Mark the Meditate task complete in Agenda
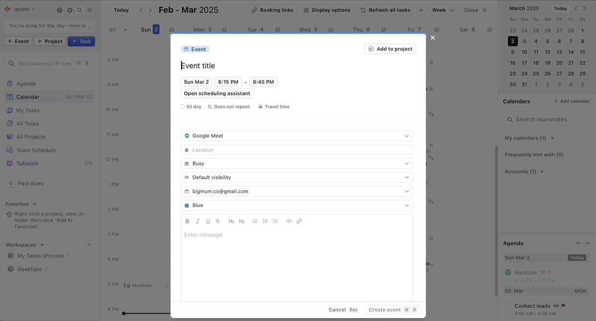 click(x=508, y=272)
